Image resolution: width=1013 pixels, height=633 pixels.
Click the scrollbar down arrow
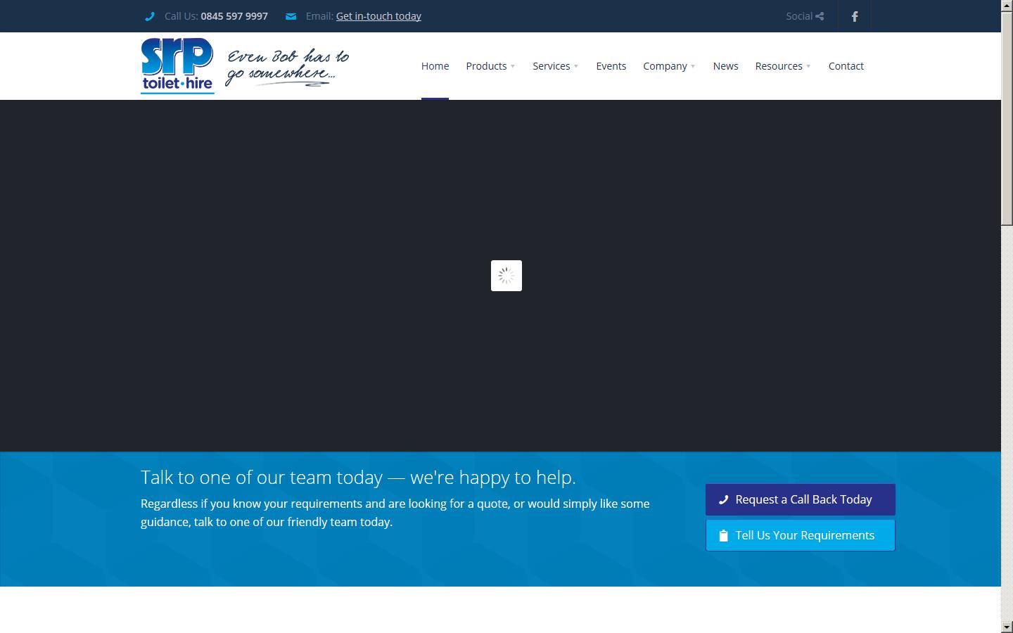(x=1007, y=627)
